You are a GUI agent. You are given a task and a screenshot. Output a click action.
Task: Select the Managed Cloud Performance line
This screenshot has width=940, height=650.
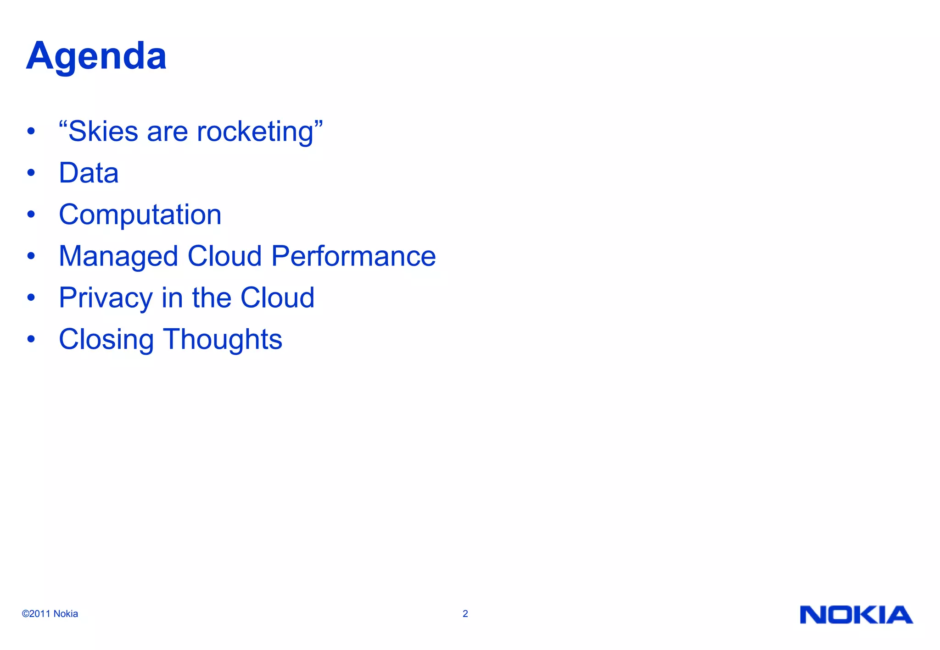(x=247, y=256)
